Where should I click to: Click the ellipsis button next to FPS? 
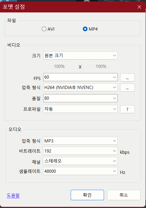(x=127, y=77)
